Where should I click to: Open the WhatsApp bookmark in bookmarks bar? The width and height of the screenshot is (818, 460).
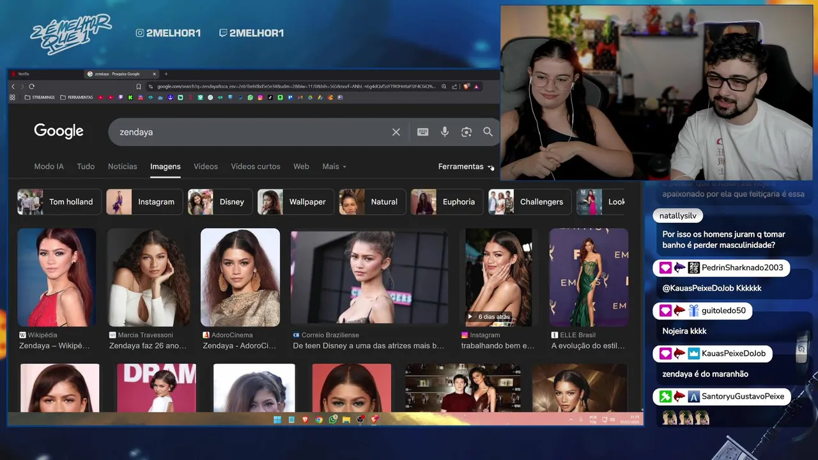(251, 97)
